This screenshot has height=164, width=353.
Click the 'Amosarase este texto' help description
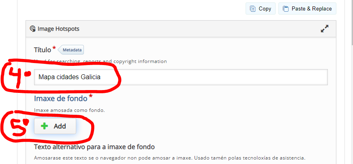169,158
